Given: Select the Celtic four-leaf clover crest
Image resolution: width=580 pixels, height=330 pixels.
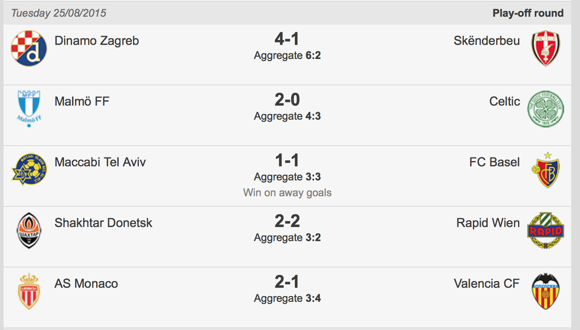Looking at the screenshot, I should coord(546,109).
